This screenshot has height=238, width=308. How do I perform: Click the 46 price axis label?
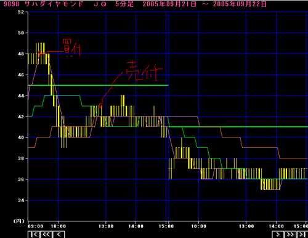pyautogui.click(x=21, y=75)
